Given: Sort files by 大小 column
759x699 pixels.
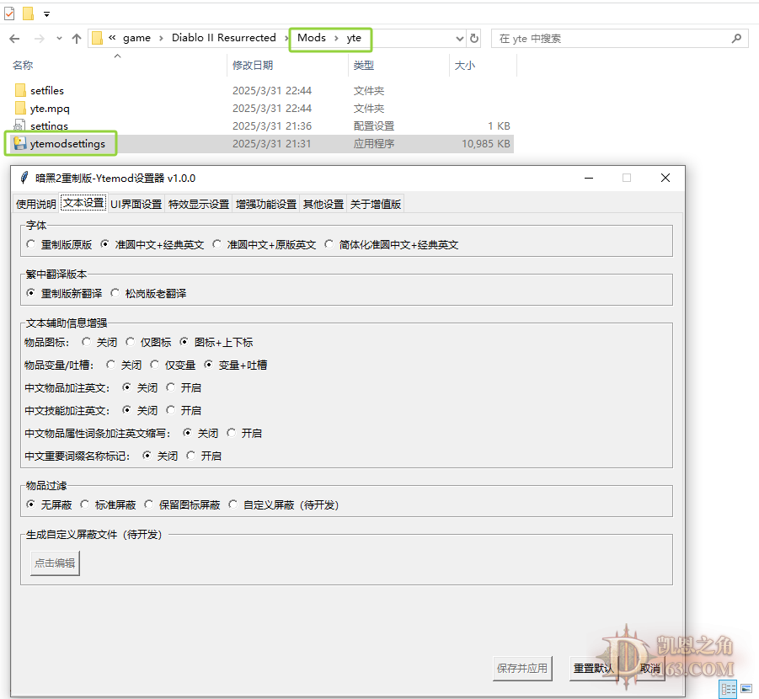Looking at the screenshot, I should pyautogui.click(x=465, y=66).
